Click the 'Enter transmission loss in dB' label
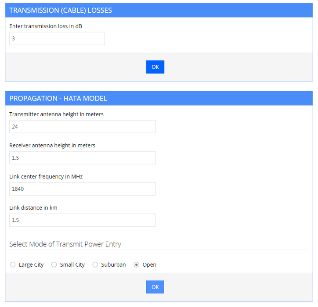This screenshot has width=318, height=307. pos(46,26)
